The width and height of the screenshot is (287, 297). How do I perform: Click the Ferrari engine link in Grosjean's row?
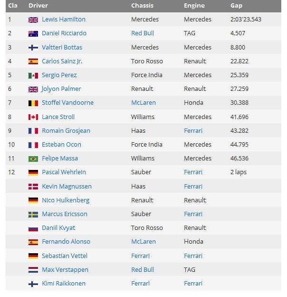tap(193, 131)
